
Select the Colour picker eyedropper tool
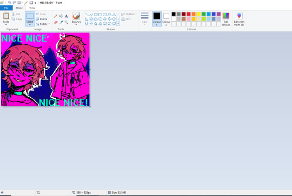(61, 22)
